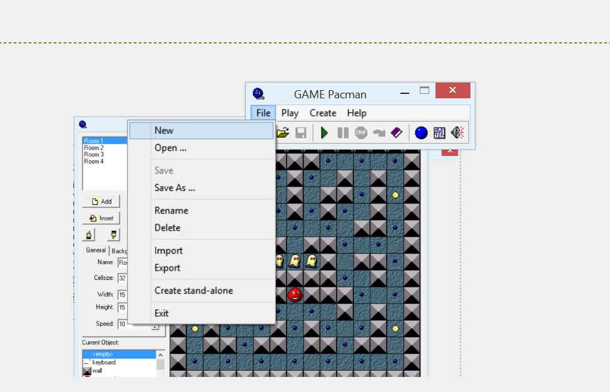Click the disabled Save menu entry
Screen dimensions: 610x392
pyautogui.click(x=201, y=170)
